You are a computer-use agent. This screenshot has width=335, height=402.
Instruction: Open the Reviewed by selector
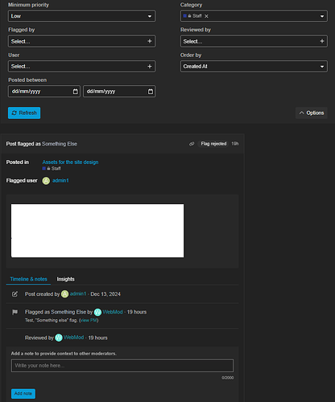[254, 41]
